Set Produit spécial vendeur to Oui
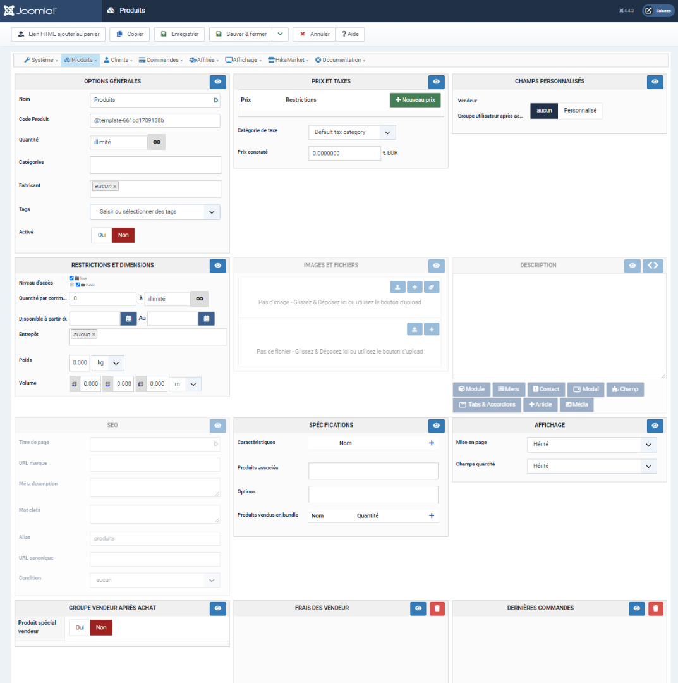Viewport: 678px width, 683px height. tap(80, 628)
